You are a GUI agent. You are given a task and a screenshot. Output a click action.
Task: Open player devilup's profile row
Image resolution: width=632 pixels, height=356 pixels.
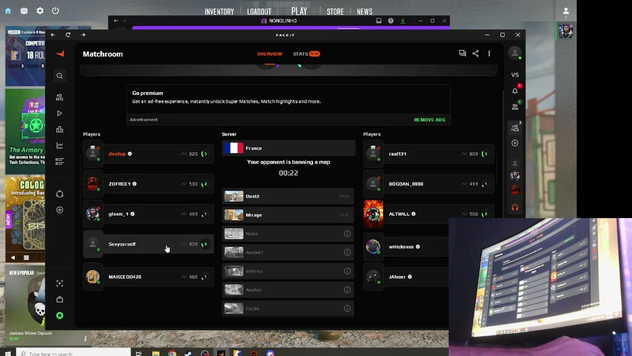pyautogui.click(x=148, y=154)
